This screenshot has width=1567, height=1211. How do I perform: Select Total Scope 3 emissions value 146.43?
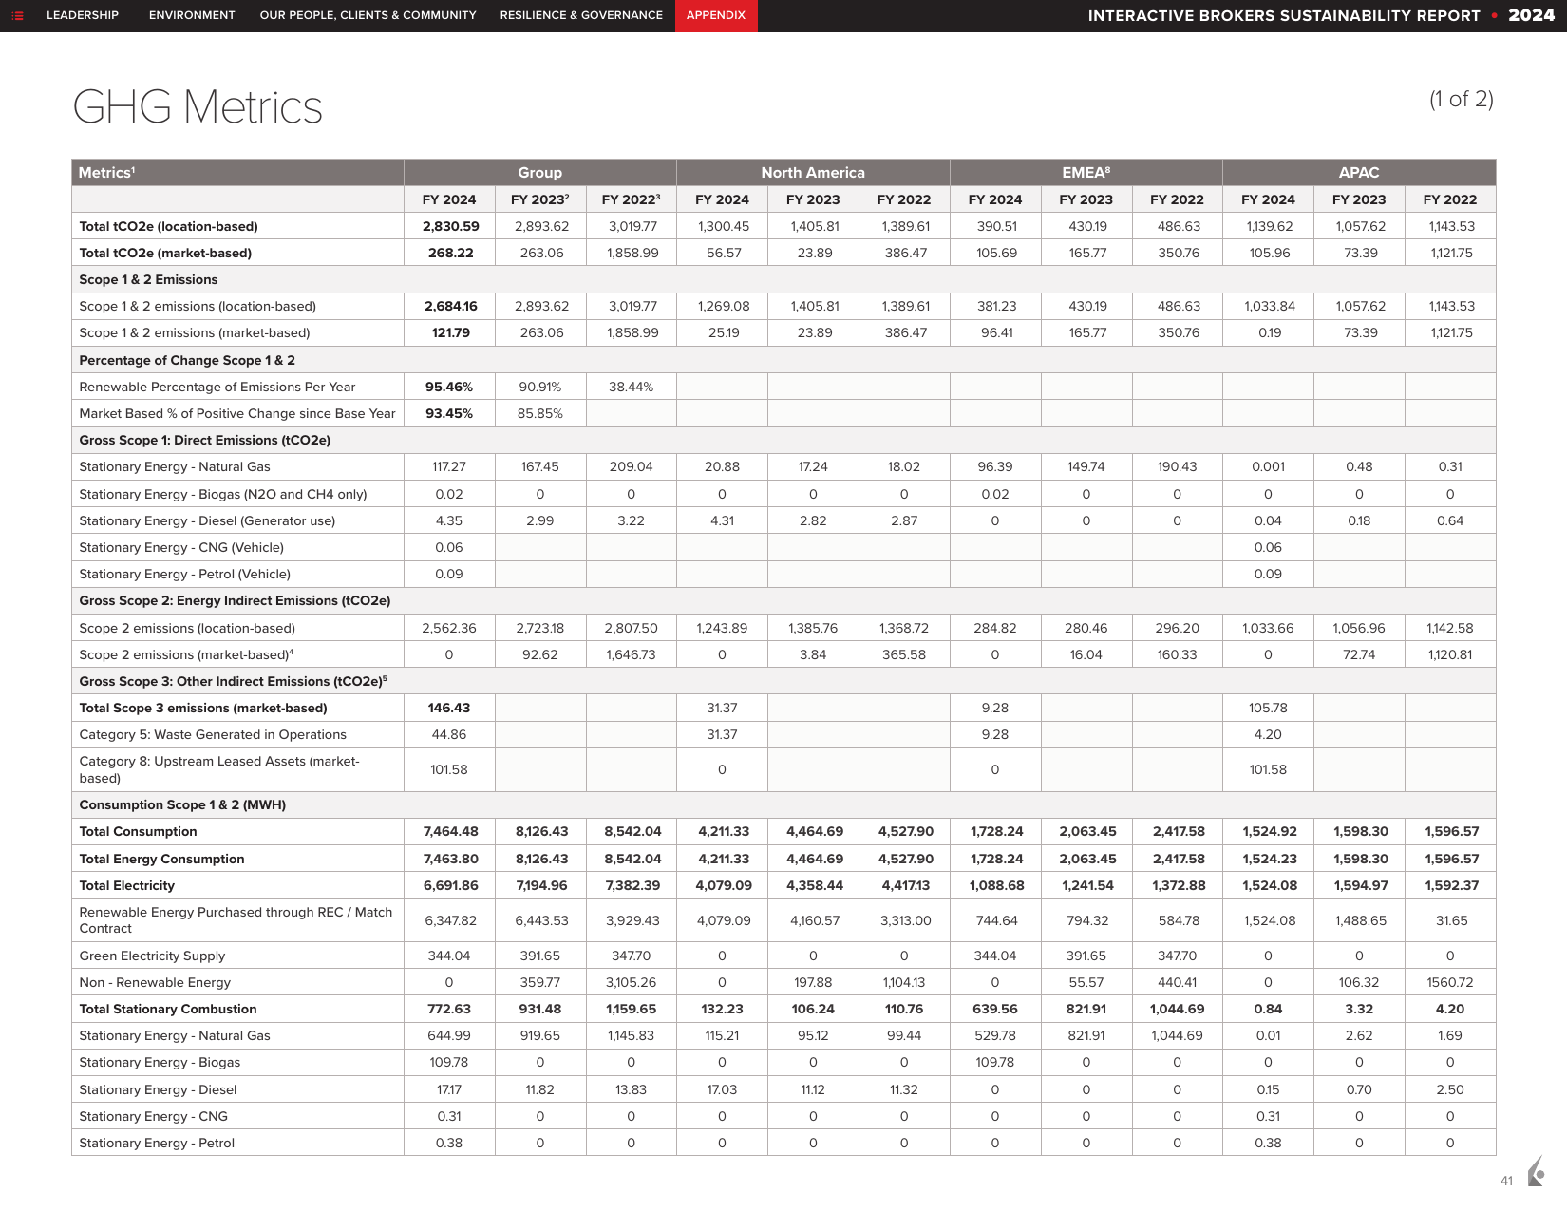point(449,708)
